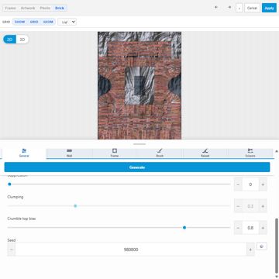279x279 pixels.
Task: Click the Generate button
Action: click(x=137, y=167)
